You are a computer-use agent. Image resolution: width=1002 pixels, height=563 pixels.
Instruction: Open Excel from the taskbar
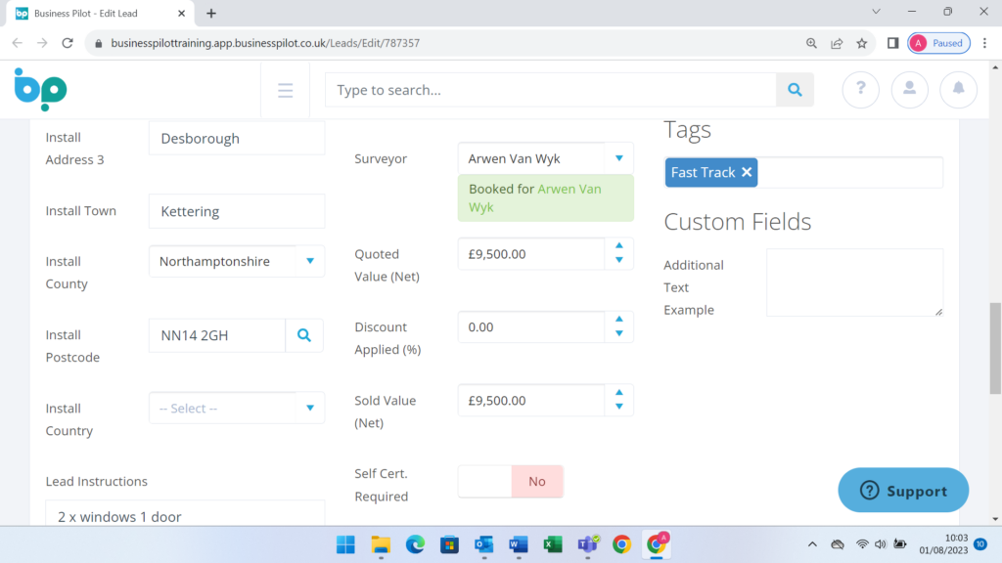[x=553, y=544]
